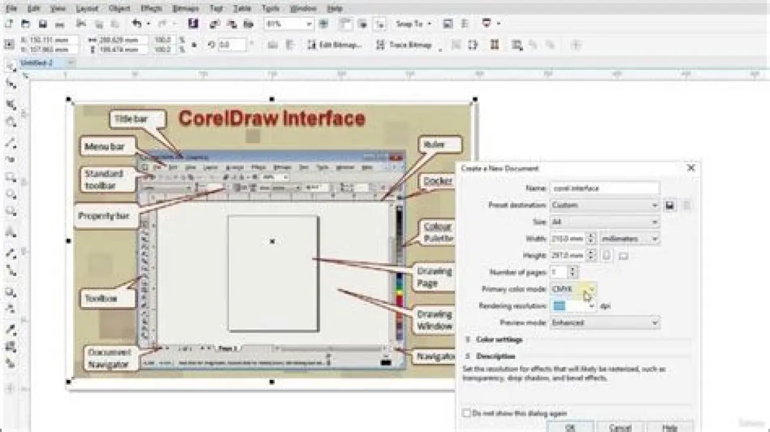The image size is (770, 432).
Task: Click the Save icon in the standard toolbar
Action: (43, 24)
